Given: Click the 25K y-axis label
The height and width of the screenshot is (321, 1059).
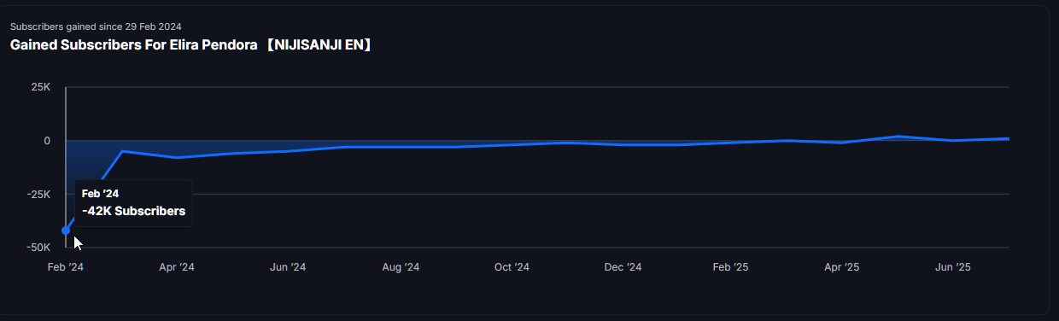Looking at the screenshot, I should 42,87.
